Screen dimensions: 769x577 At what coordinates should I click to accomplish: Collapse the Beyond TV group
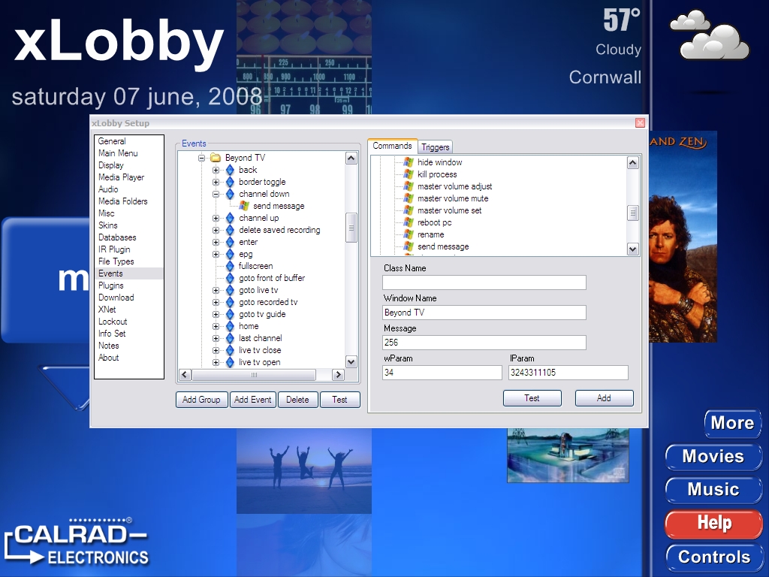coord(201,158)
